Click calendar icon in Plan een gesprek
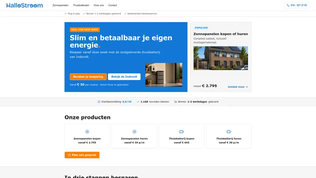This screenshot has width=316, height=178. coord(69,155)
